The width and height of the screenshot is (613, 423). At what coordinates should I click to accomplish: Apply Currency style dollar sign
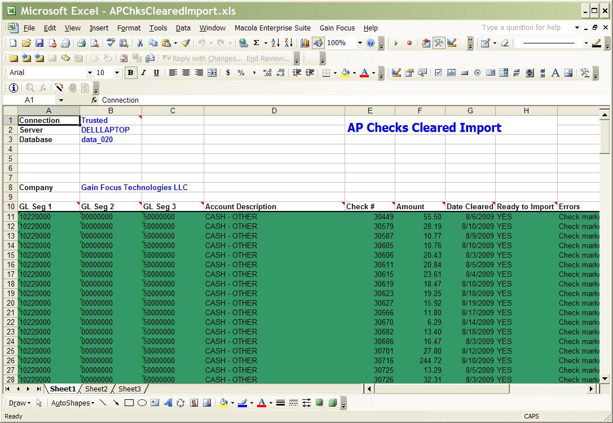click(x=228, y=73)
